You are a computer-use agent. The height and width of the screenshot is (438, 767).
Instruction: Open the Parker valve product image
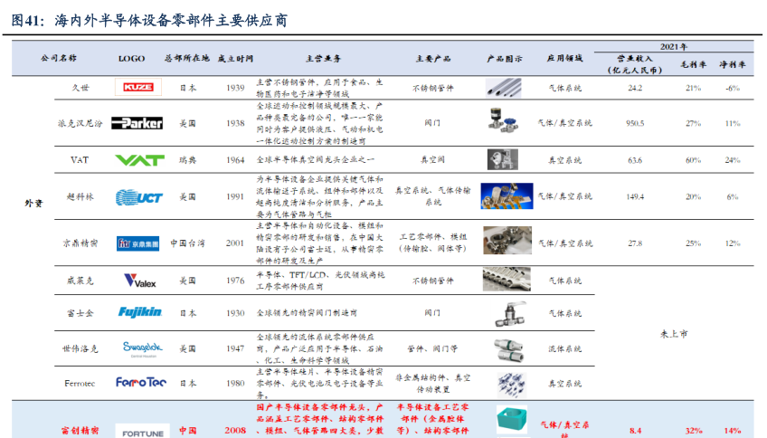tap(505, 121)
